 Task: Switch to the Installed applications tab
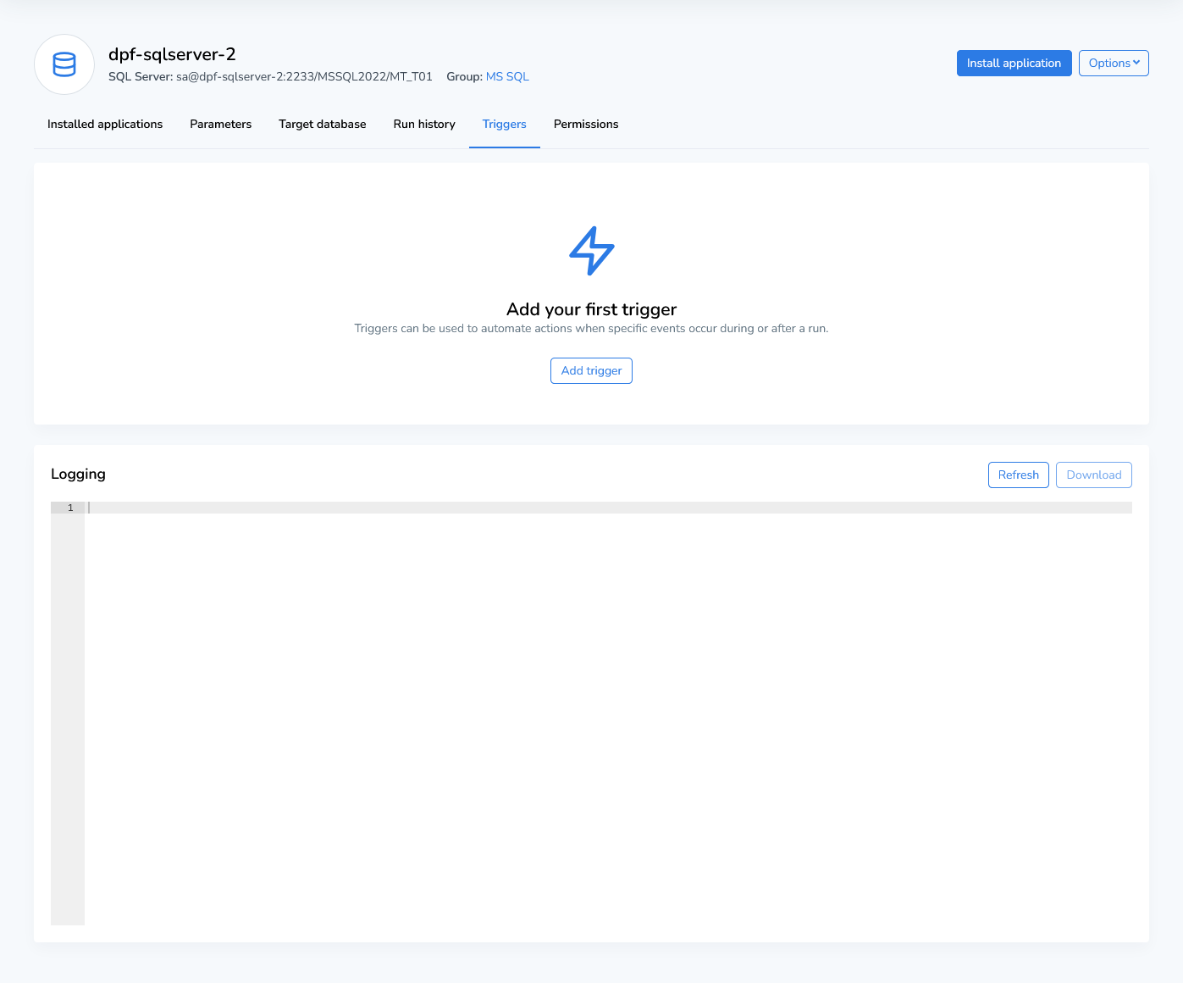coord(105,124)
